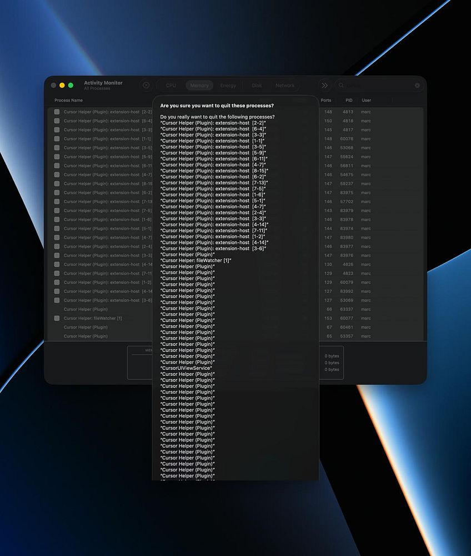This screenshot has width=471, height=556.
Task: Click process icon of extension-host [1-2] row
Action: tap(57, 282)
